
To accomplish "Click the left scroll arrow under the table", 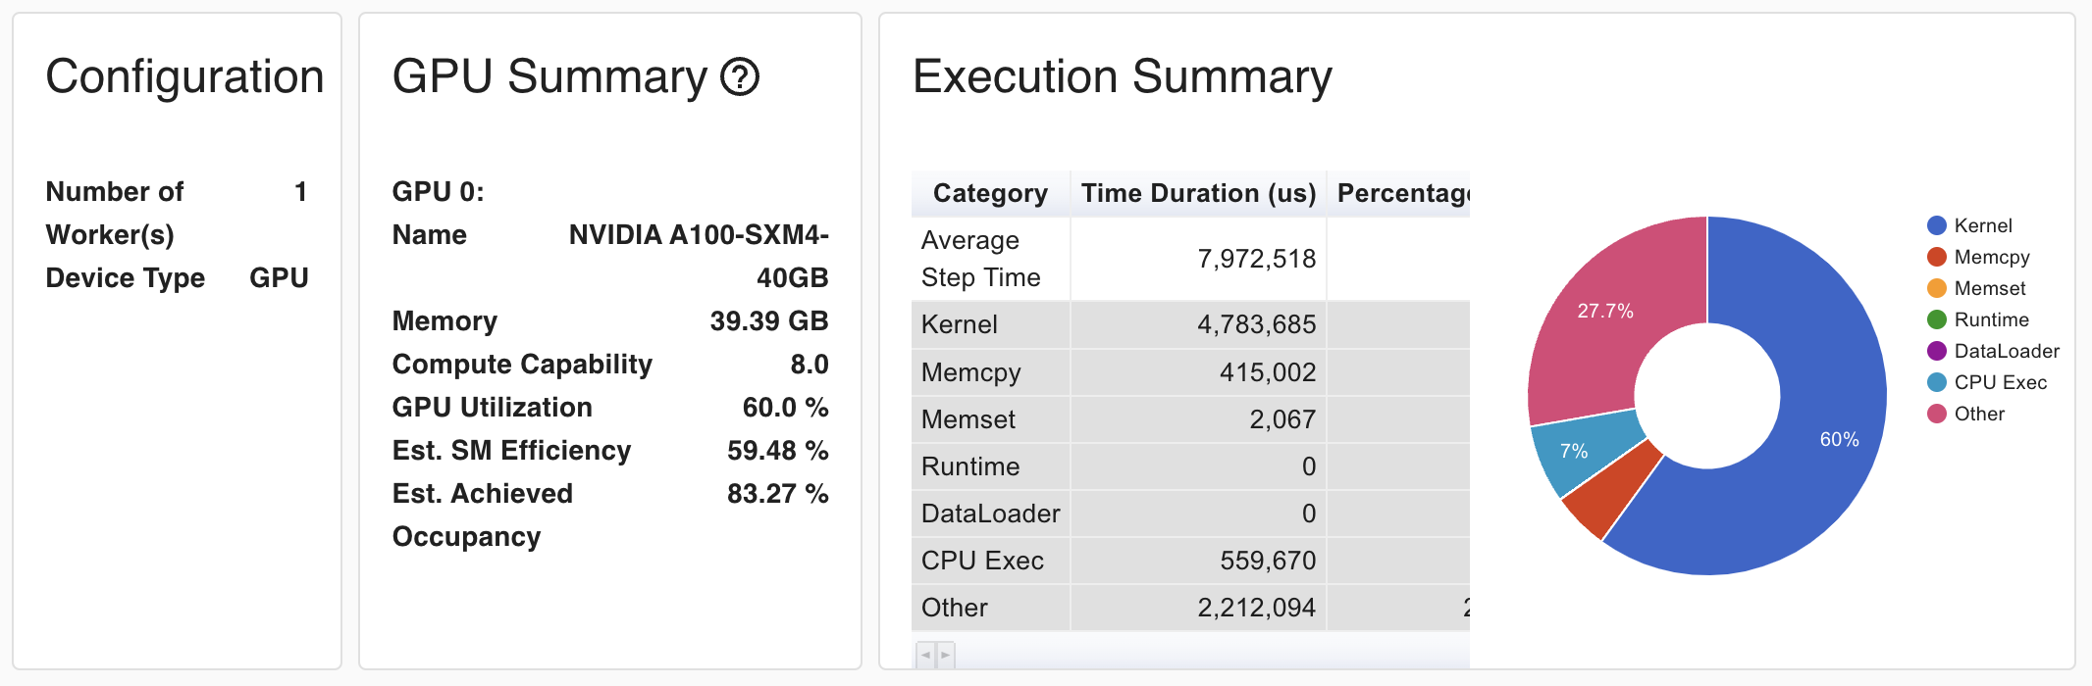I will (x=925, y=654).
